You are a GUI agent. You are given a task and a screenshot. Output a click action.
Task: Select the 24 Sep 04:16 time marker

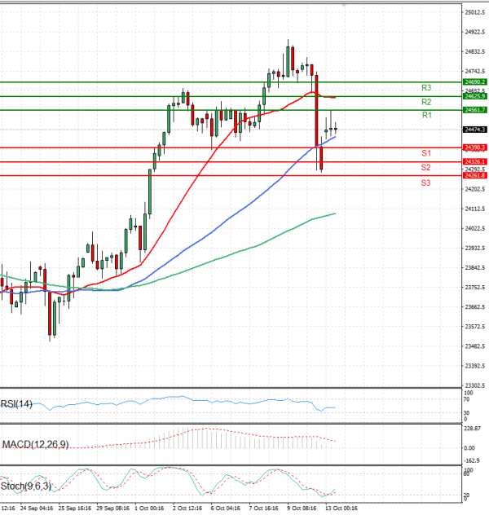tap(35, 508)
